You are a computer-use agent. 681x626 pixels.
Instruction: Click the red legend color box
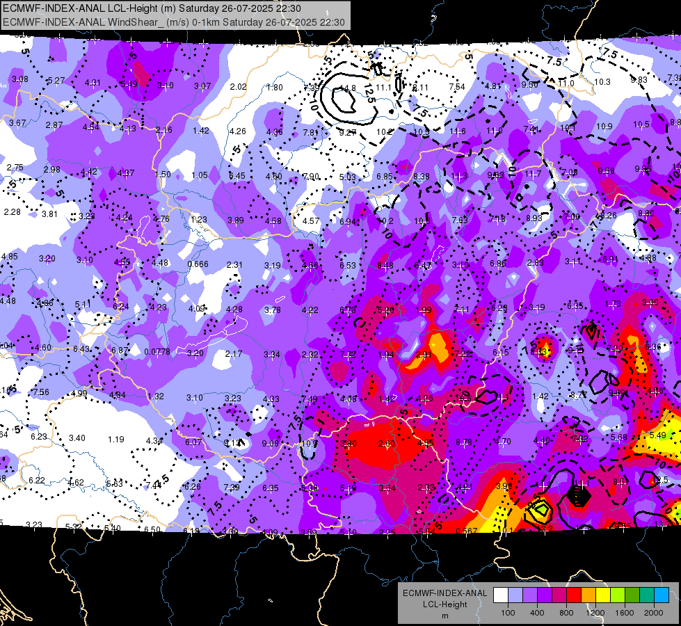pyautogui.click(x=574, y=595)
